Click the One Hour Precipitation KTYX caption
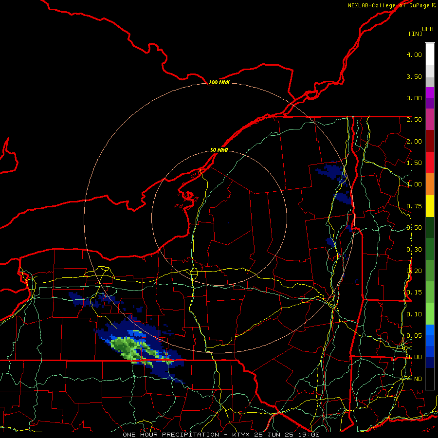 pyautogui.click(x=221, y=435)
